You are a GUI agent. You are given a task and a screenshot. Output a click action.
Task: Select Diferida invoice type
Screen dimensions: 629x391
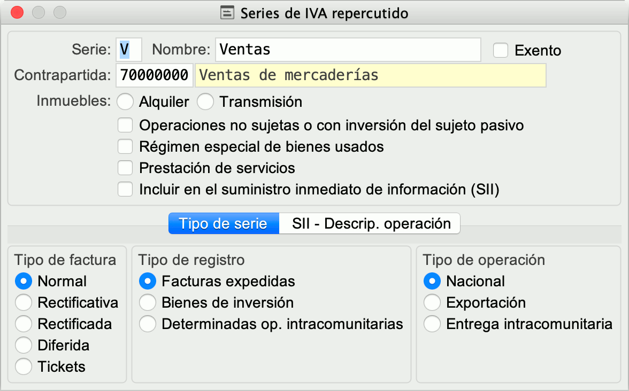(24, 346)
